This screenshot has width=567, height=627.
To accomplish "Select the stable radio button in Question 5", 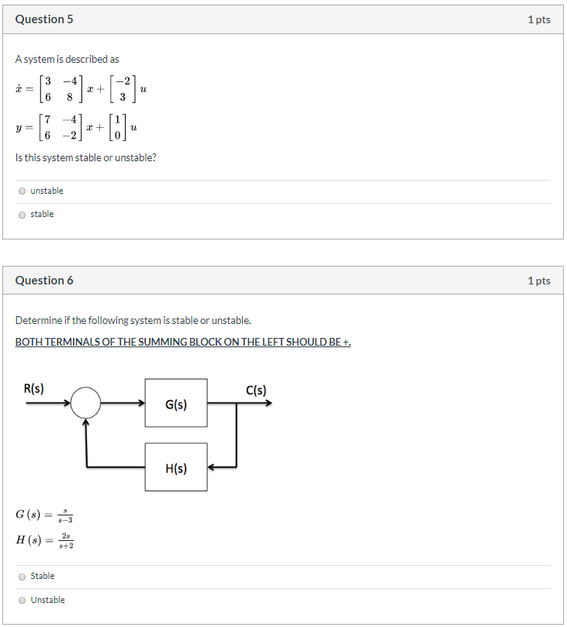I will click(x=22, y=214).
